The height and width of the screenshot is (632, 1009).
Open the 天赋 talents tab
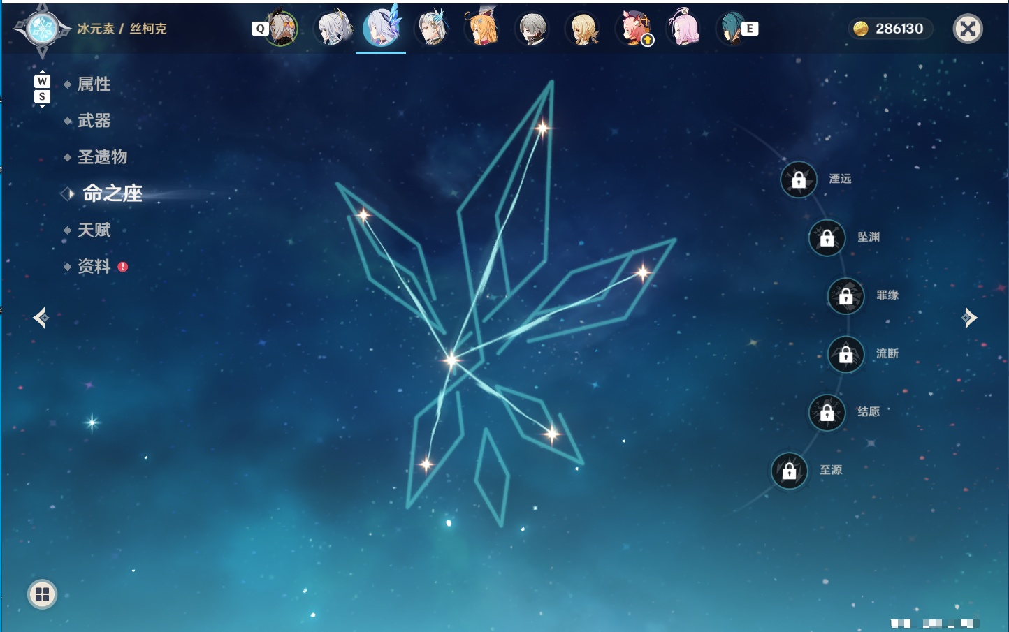tap(94, 230)
